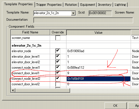The height and width of the screenshot is (109, 139).
Task: Select value 1 of elevator_door_level1
Action: 98,57
